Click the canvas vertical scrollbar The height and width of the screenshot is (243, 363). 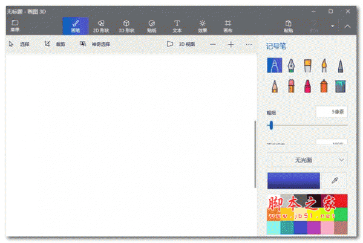[255, 154]
